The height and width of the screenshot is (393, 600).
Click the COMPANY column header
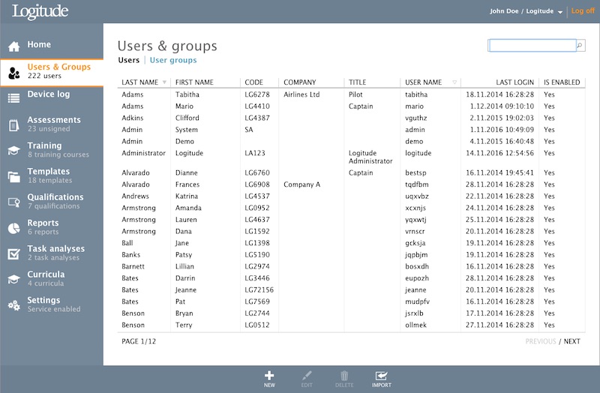(x=299, y=82)
